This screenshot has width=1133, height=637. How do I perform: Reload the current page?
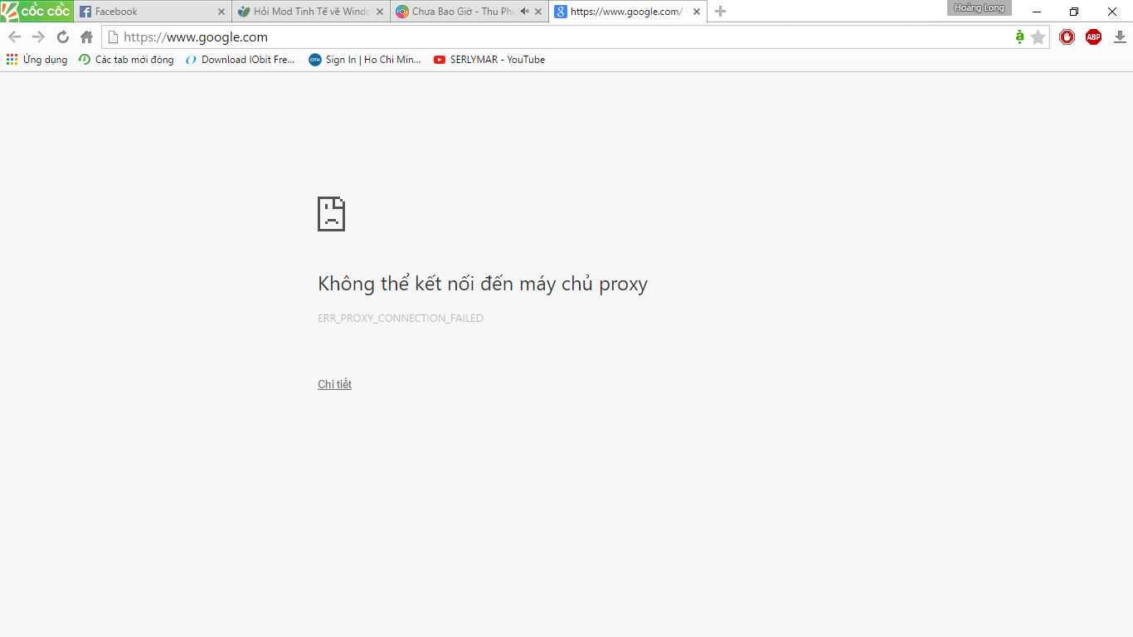coord(62,37)
